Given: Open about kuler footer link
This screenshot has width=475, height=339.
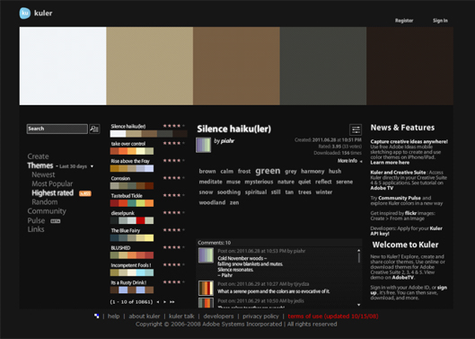Looking at the screenshot, I should (145, 317).
